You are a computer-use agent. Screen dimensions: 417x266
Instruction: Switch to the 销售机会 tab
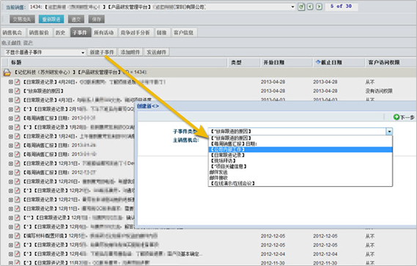[12, 32]
